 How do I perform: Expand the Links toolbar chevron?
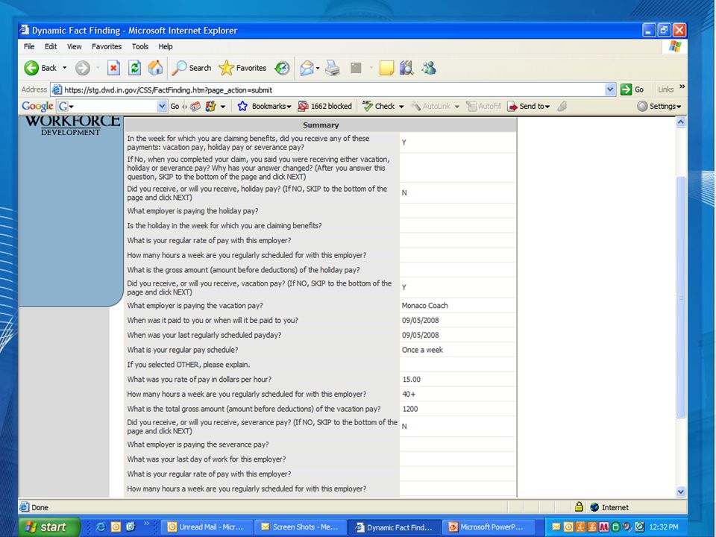tap(682, 87)
